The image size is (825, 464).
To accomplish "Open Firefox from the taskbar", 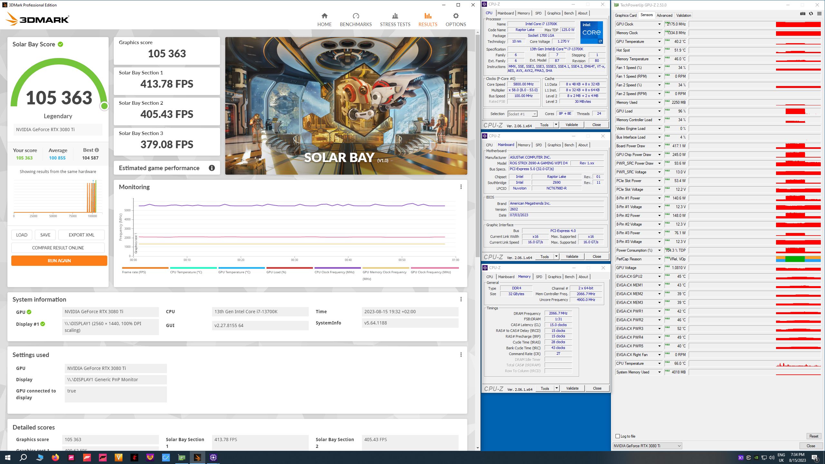I will (x=55, y=458).
